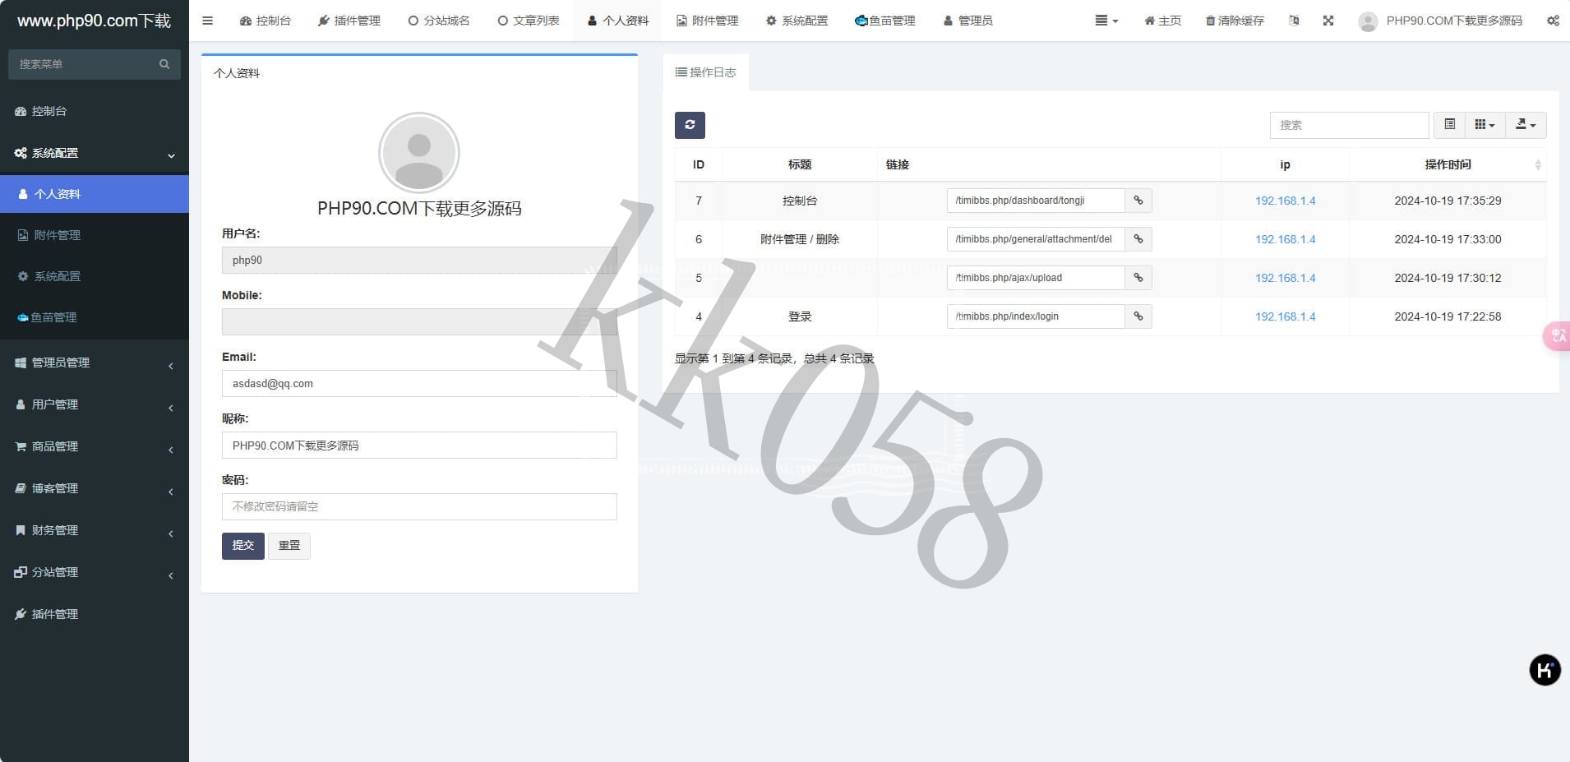Click the 提交 submit button

242,546
